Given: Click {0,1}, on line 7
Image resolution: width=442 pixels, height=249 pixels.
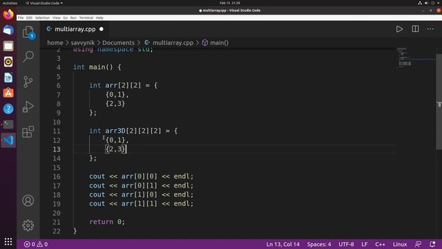Looking at the screenshot, I should pos(117,95).
